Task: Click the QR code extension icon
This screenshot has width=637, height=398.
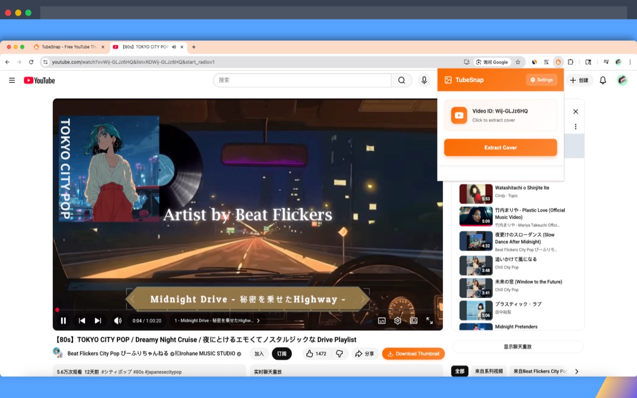Action: 546,62
